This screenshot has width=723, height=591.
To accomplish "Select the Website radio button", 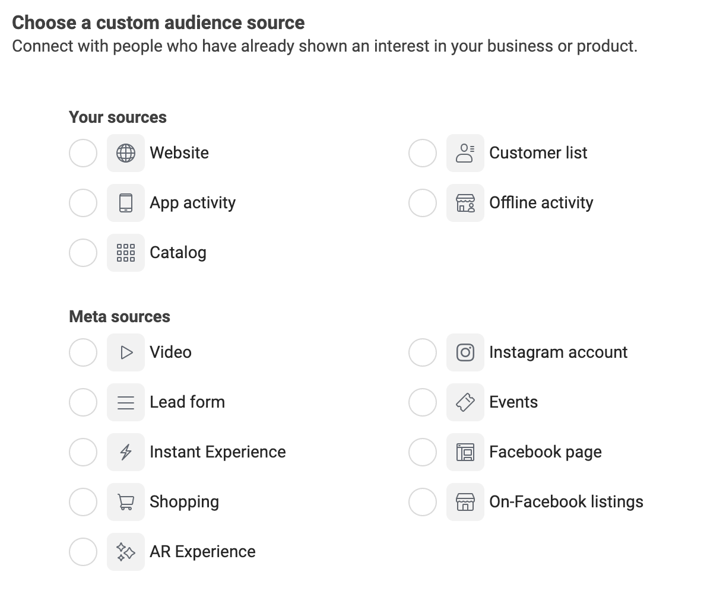I will pyautogui.click(x=83, y=153).
